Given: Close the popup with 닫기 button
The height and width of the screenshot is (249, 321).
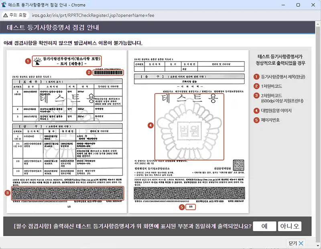Looking at the screenshot, I should (296, 243).
